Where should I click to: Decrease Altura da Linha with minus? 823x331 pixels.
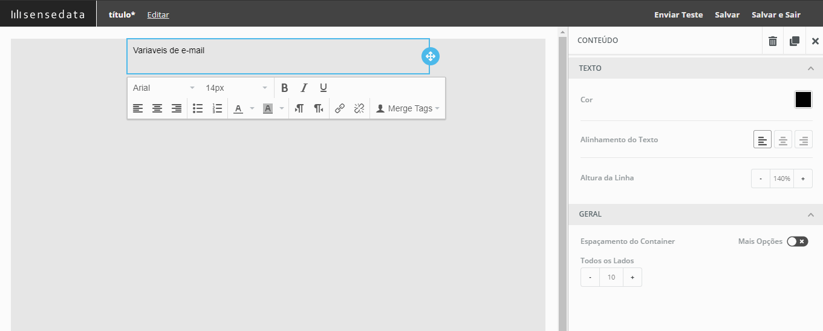click(761, 179)
